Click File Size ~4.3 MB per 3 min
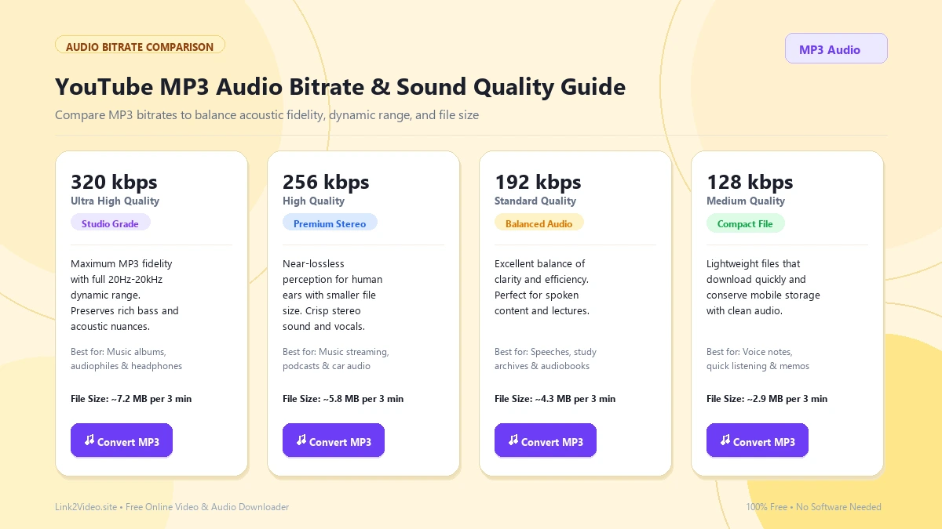This screenshot has width=942, height=529. click(555, 398)
